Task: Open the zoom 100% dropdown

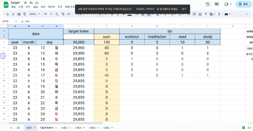Action: click(34, 14)
